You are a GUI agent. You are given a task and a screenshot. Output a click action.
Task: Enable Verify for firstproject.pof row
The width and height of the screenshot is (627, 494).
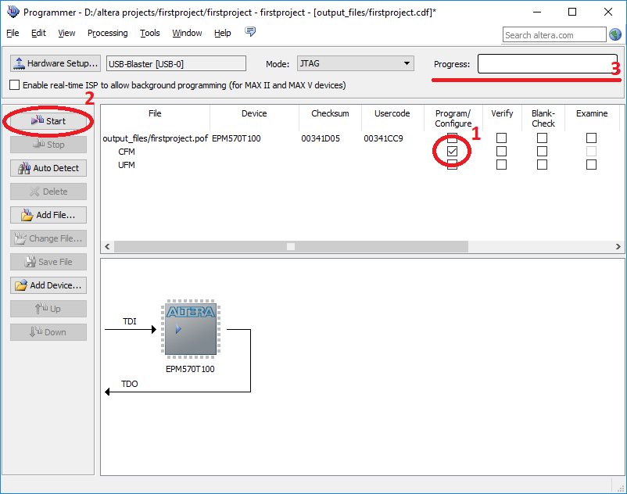(501, 138)
